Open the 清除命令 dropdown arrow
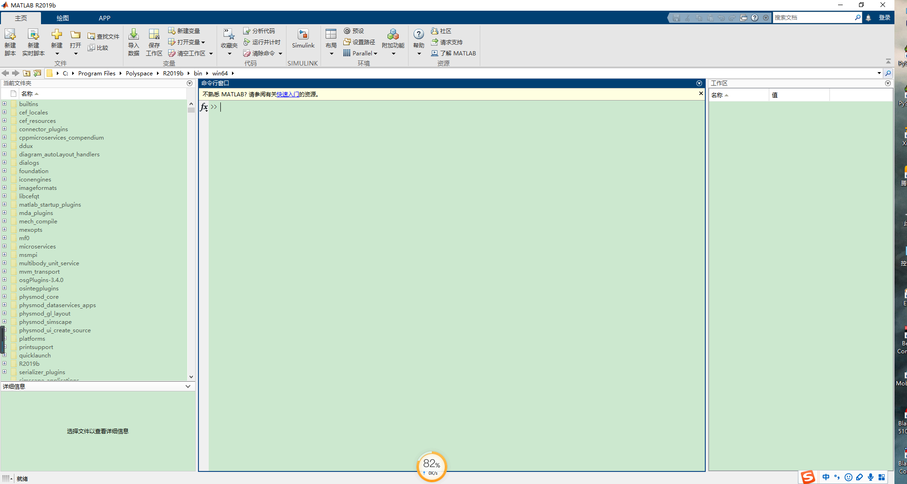Image resolution: width=907 pixels, height=484 pixels. coord(280,54)
